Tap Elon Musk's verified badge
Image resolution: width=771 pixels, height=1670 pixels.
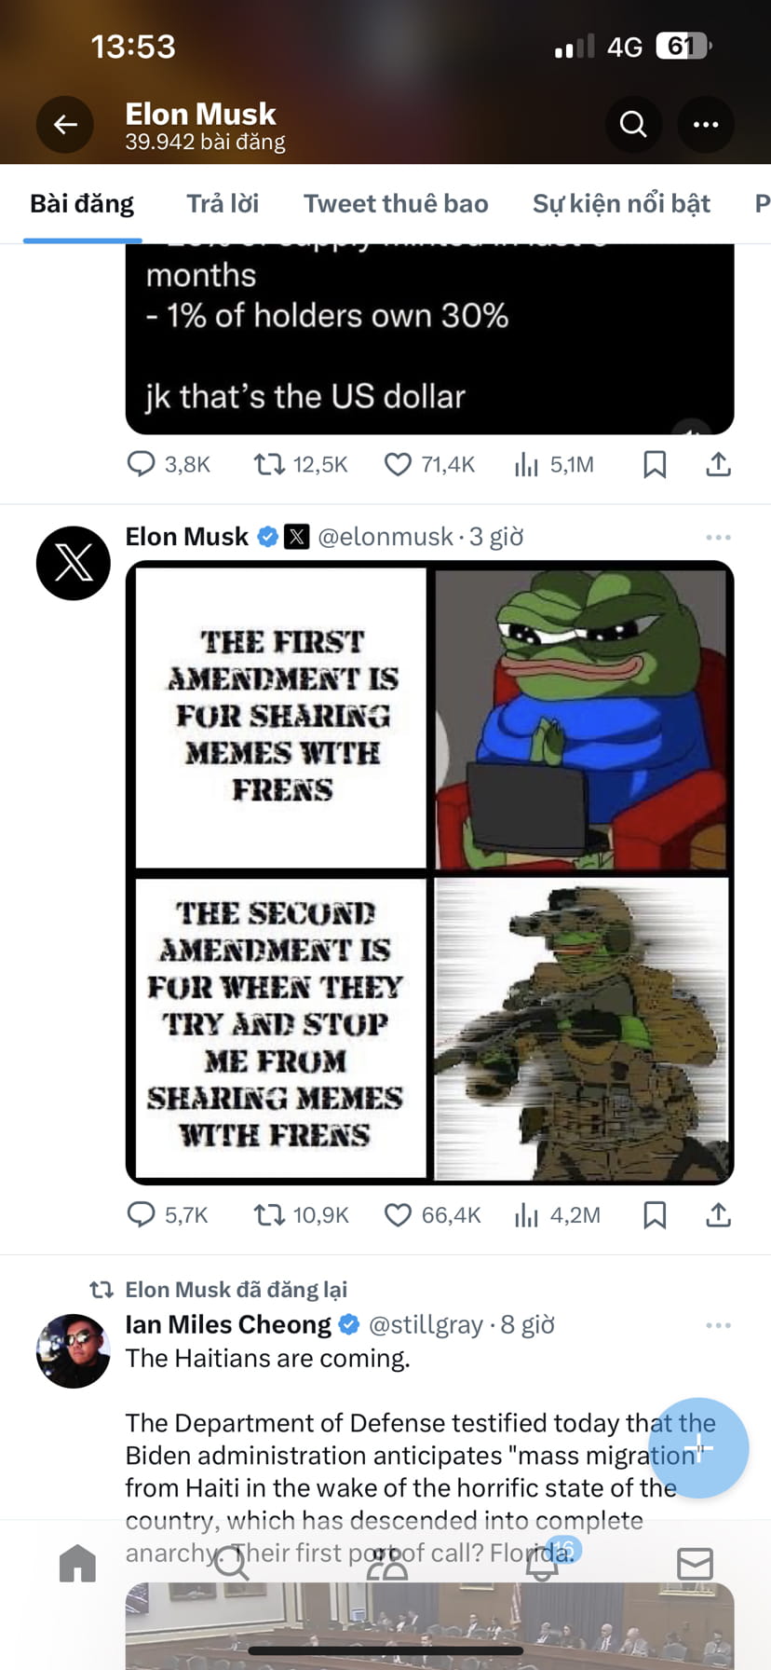[x=267, y=536]
